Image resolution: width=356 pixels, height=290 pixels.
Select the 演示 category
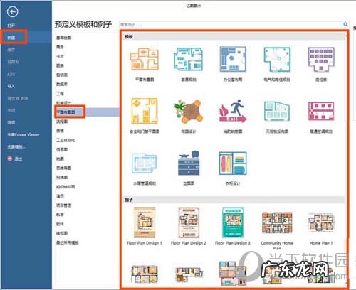pyautogui.click(x=60, y=196)
